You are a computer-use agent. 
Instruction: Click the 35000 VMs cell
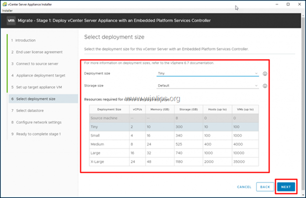tap(245, 161)
